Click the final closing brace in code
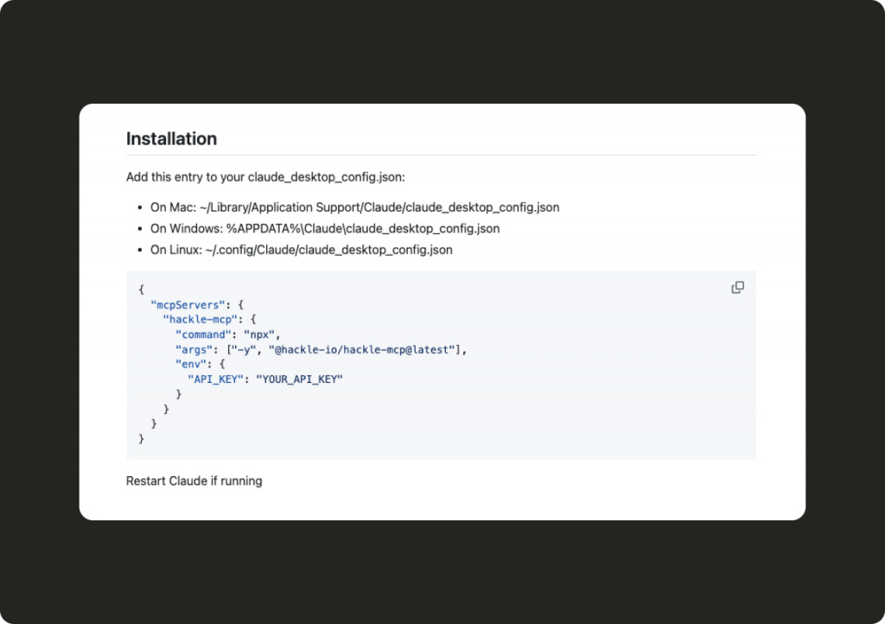The width and height of the screenshot is (885, 624). tap(141, 439)
